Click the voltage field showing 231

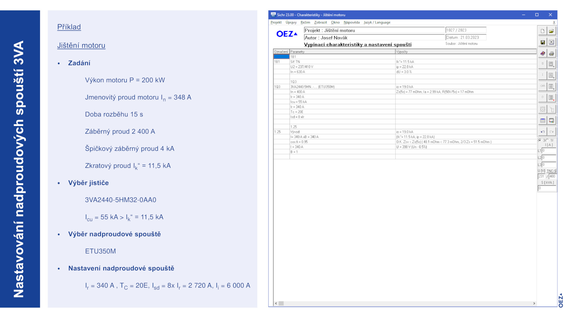542,176
